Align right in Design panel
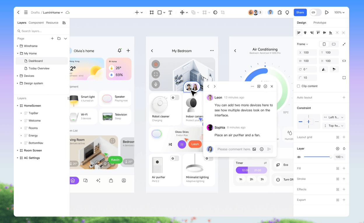 tap(311, 33)
